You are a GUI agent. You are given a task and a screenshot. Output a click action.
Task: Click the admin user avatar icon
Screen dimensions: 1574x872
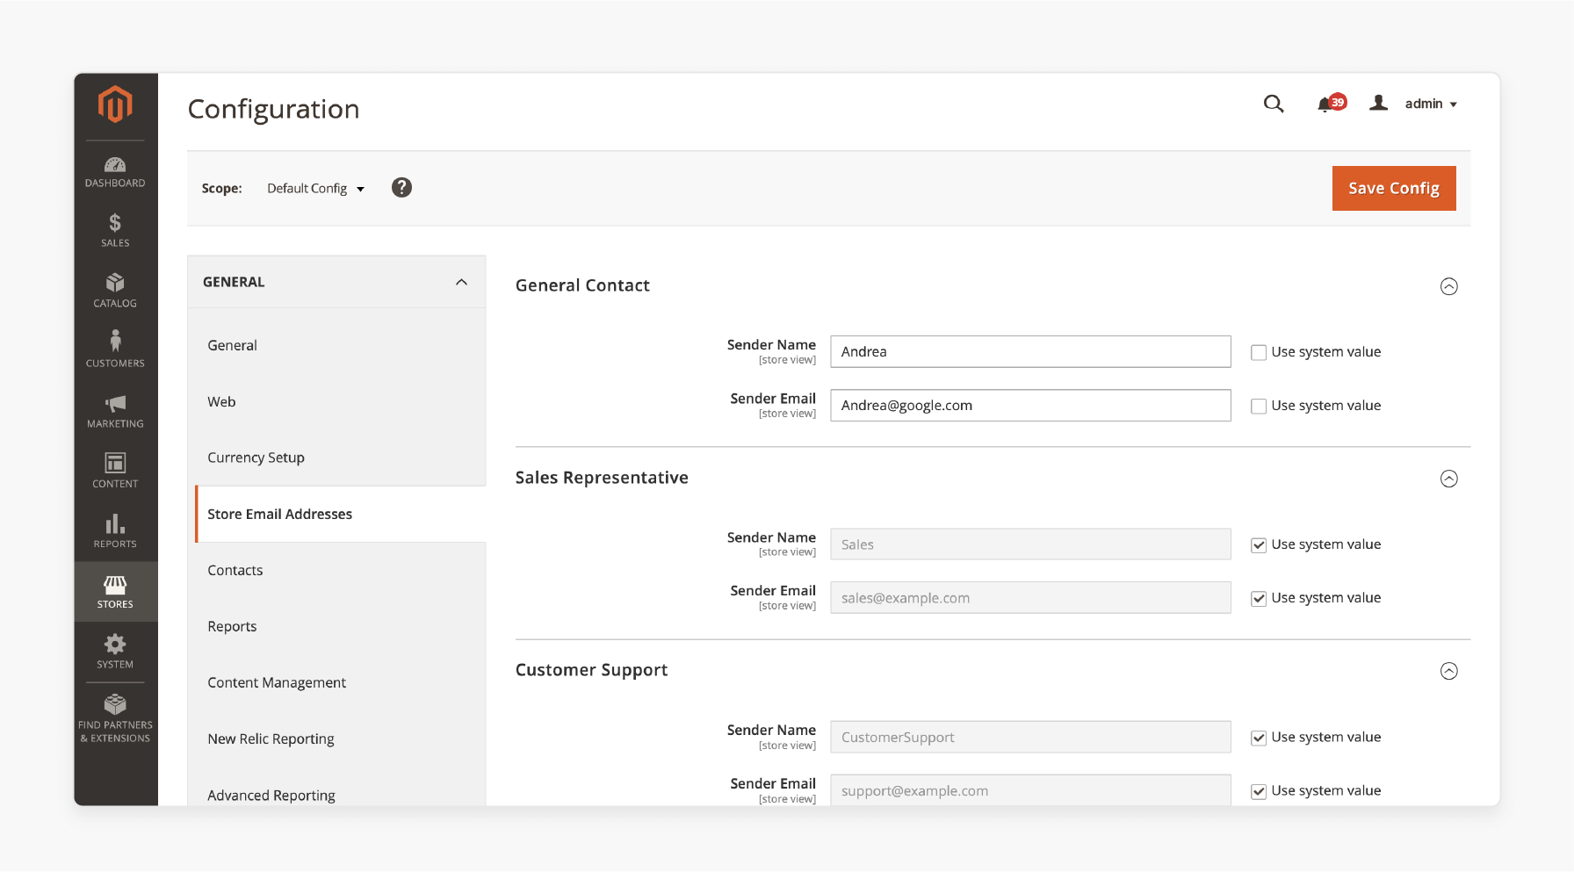1379,103
